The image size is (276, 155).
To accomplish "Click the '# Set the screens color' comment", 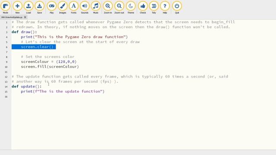I will (48, 57).
